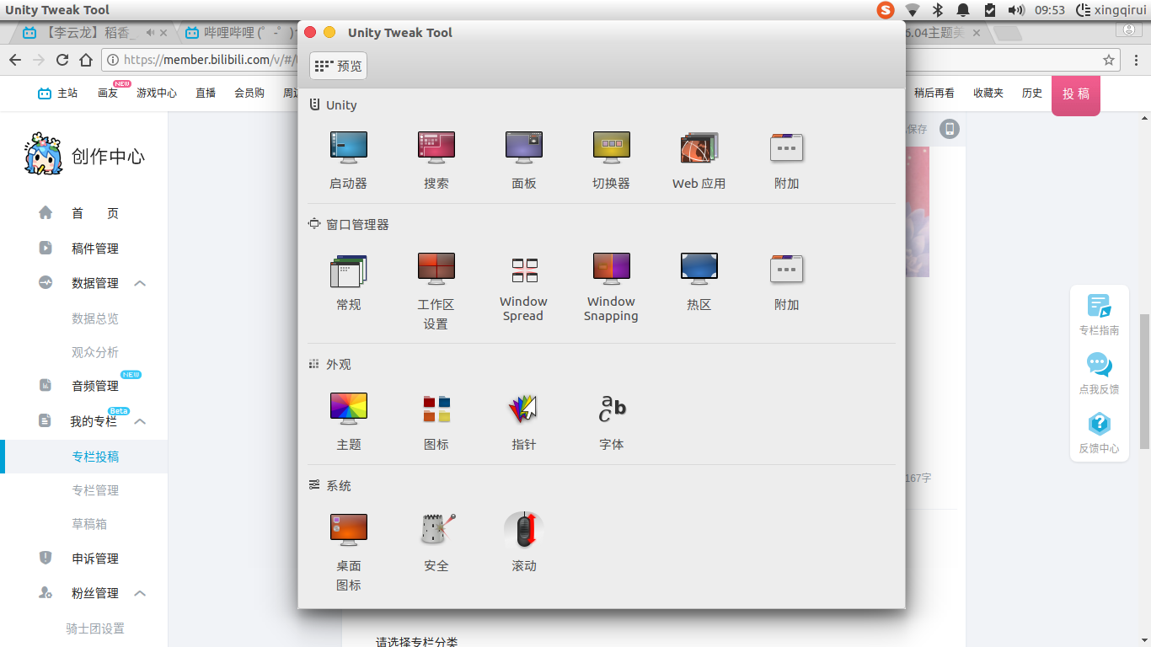Open the xingqirui session menu

coord(1111,10)
